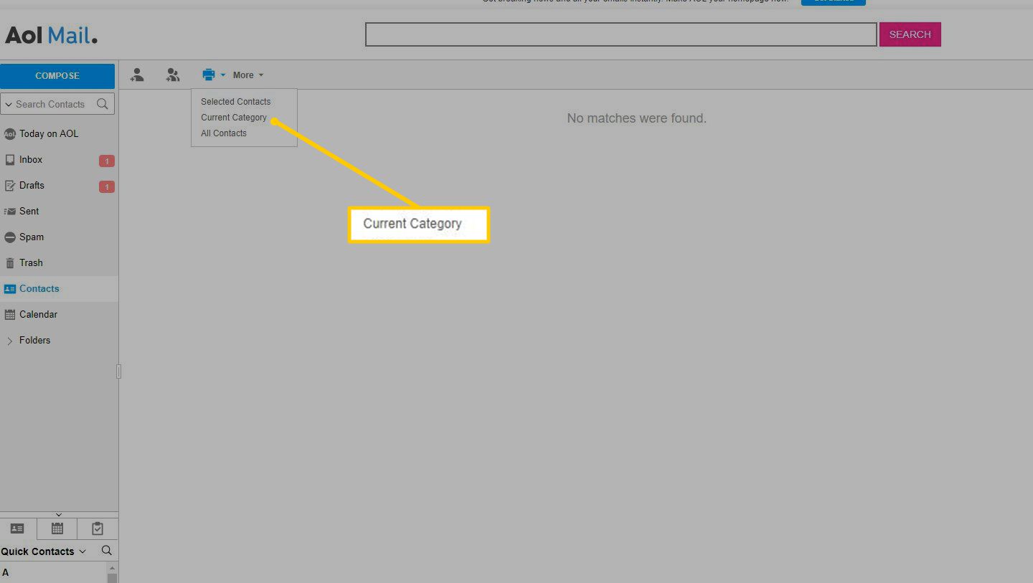Choose All Contacts from the print menu
This screenshot has width=1033, height=583.
(224, 133)
